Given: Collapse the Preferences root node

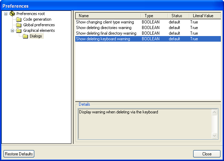Looking at the screenshot, I should tap(6, 14).
